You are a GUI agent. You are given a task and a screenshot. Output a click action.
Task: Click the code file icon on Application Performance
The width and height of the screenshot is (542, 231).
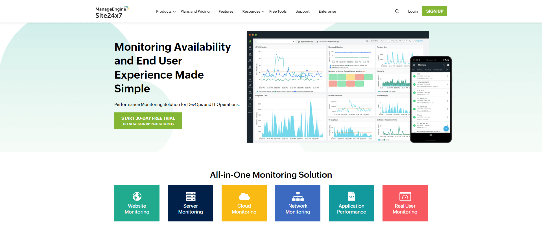(351, 196)
